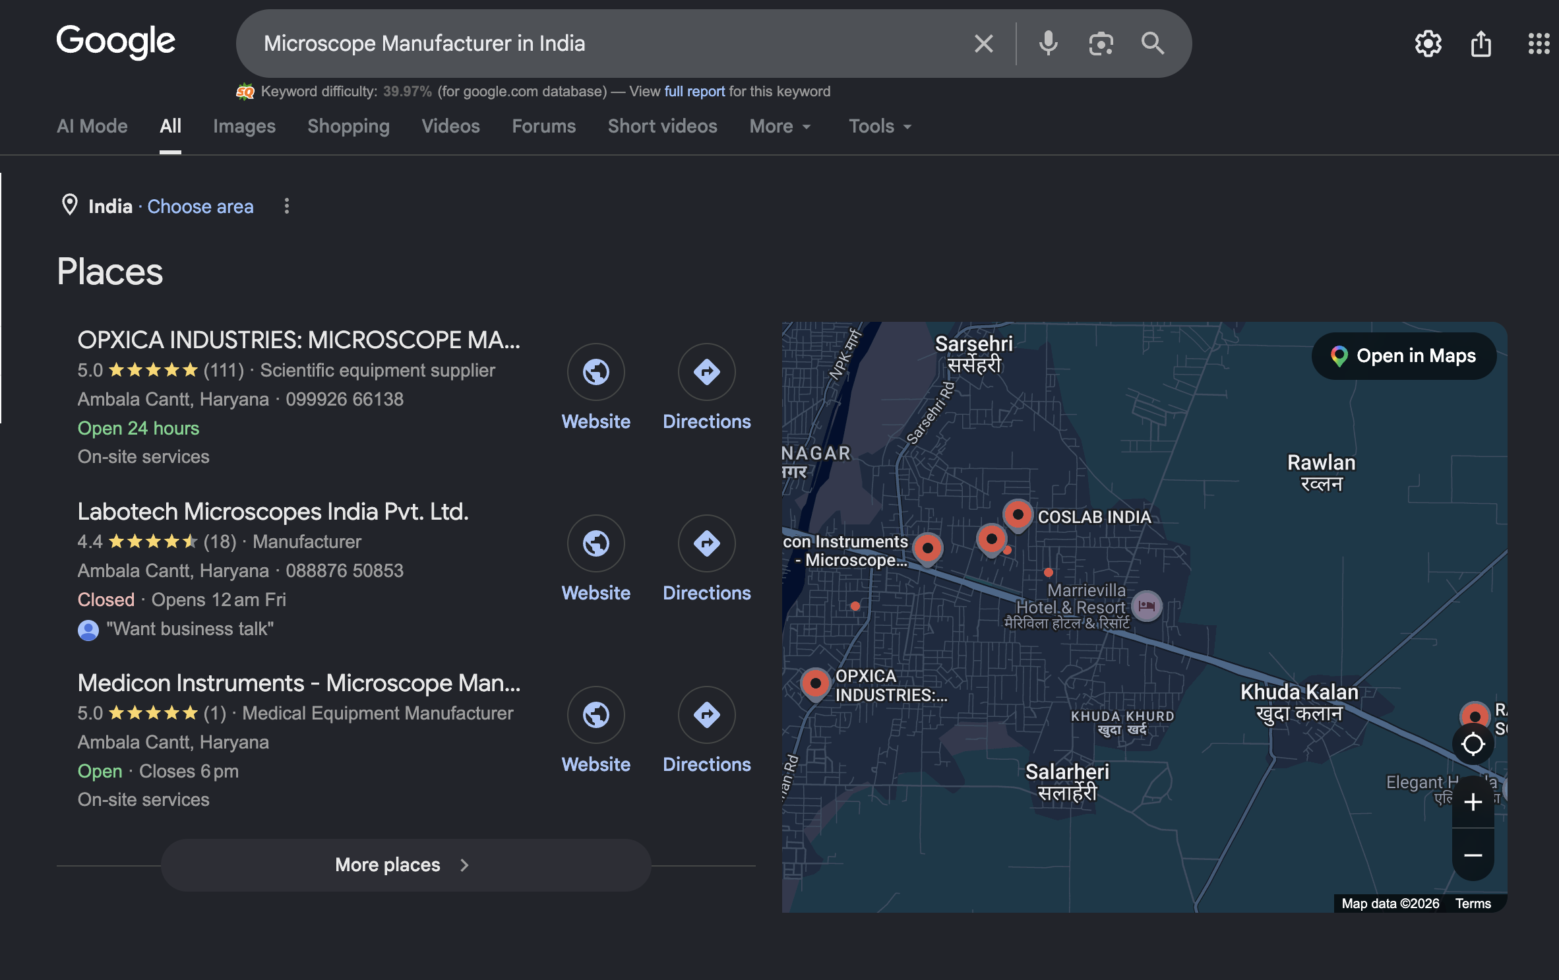
Task: Click the Places heading
Action: click(x=109, y=272)
